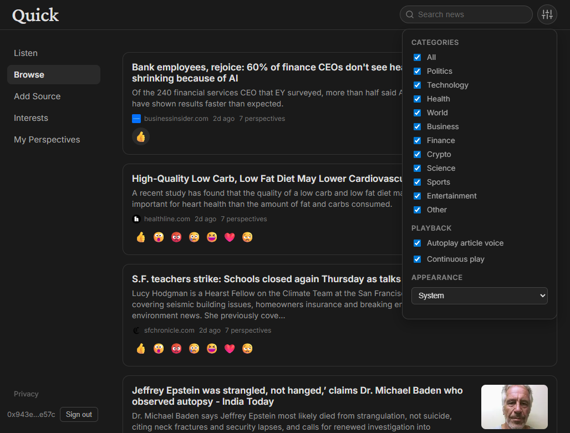React with the heart emoji on the diet article
Screen dimensions: 570x433
click(x=230, y=237)
